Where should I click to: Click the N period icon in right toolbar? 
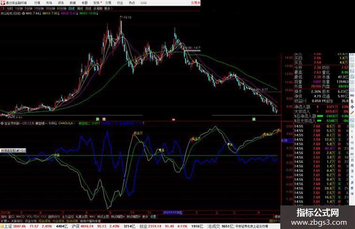click(352, 176)
